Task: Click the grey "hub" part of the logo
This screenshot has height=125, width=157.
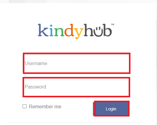Action: coord(98,30)
